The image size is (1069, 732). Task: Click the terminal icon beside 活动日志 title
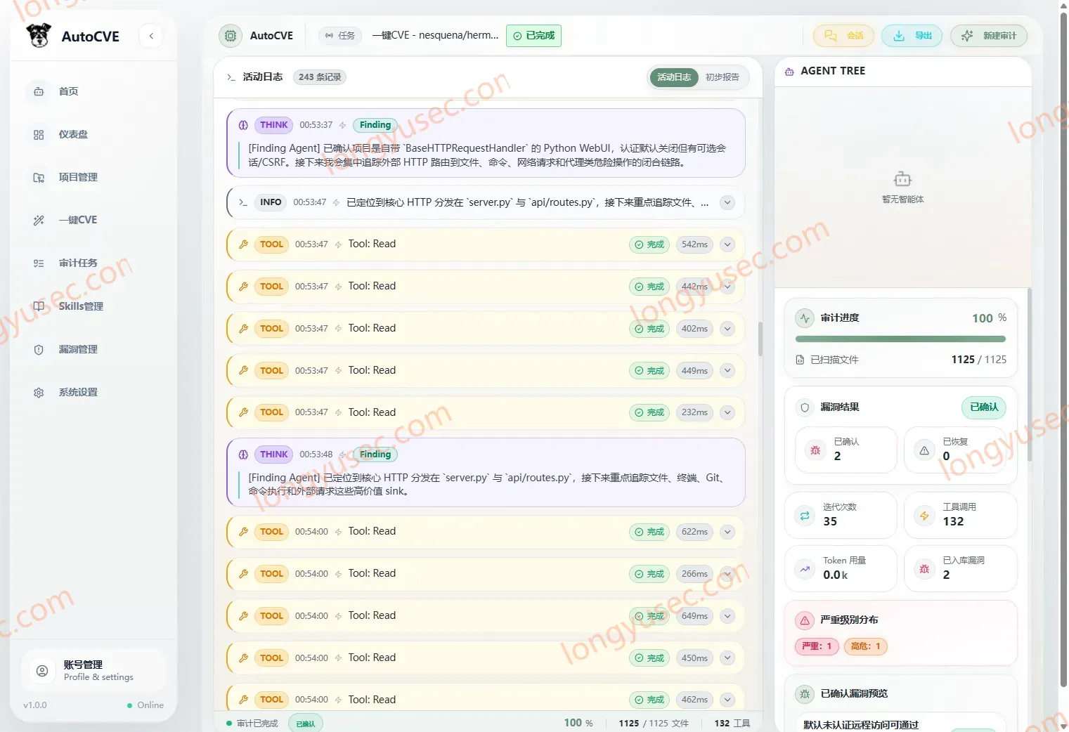click(x=231, y=77)
